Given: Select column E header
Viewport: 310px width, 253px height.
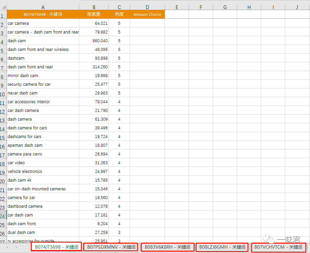Looking at the screenshot, I should pos(177,7).
